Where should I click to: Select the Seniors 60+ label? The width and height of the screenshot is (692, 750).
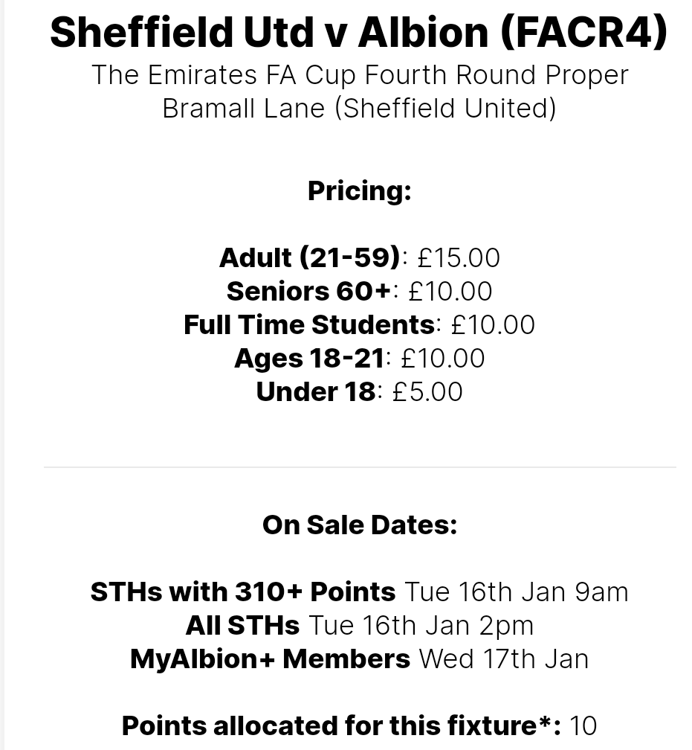click(308, 291)
